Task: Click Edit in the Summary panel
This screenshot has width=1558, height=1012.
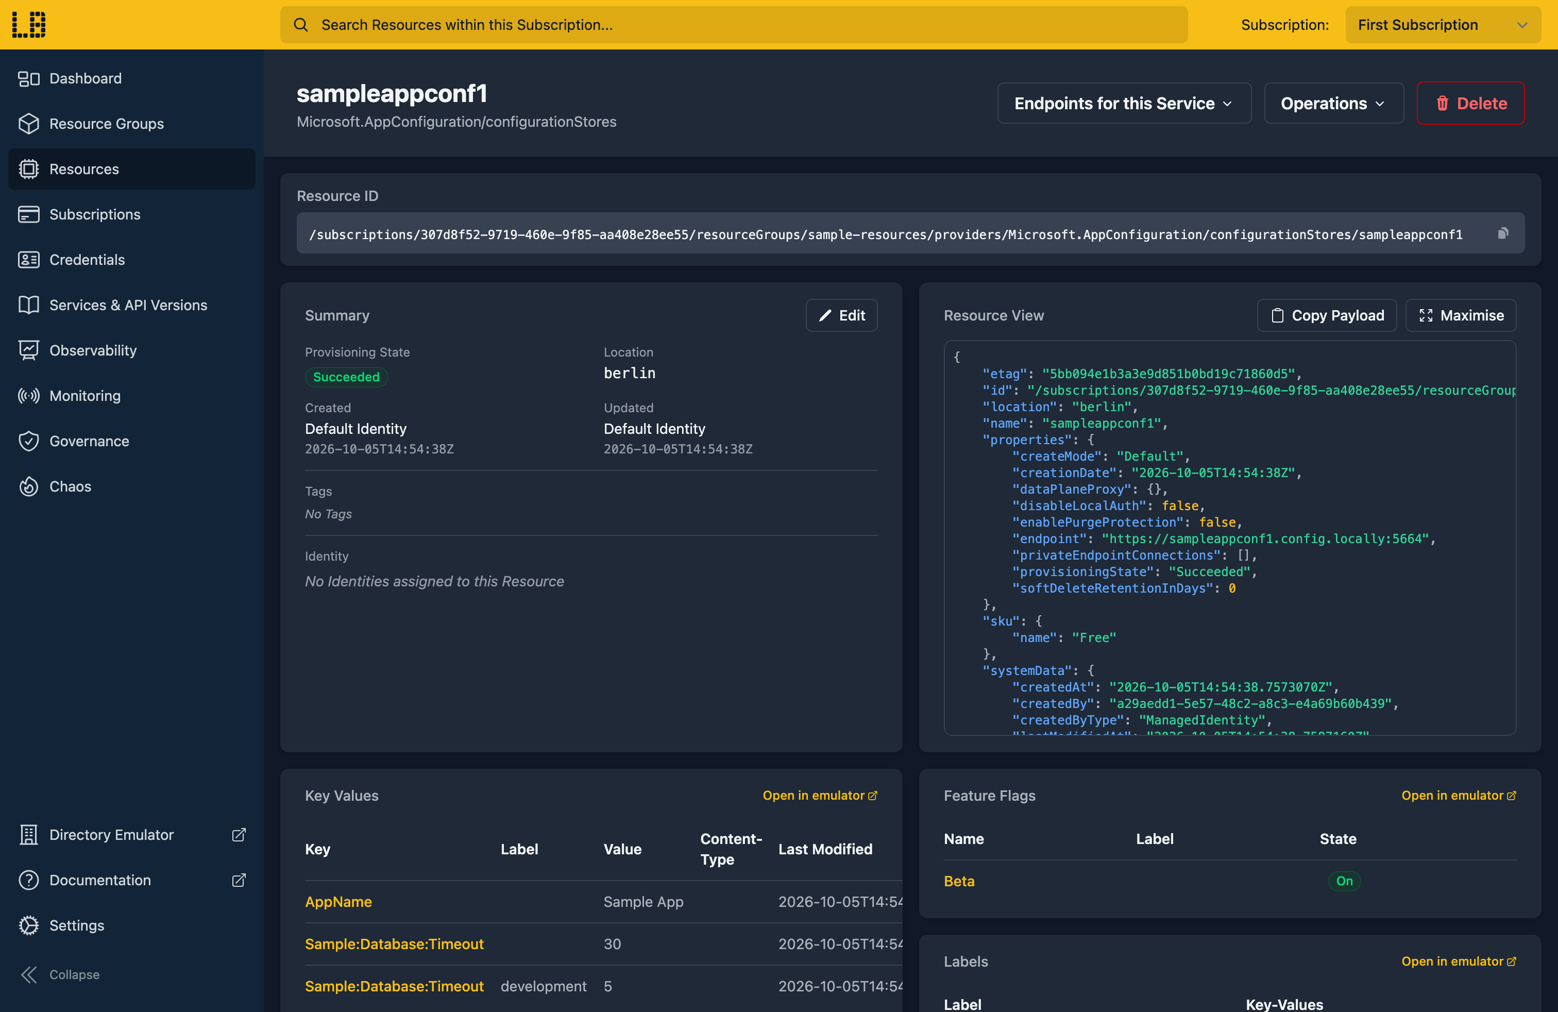Action: pyautogui.click(x=841, y=315)
